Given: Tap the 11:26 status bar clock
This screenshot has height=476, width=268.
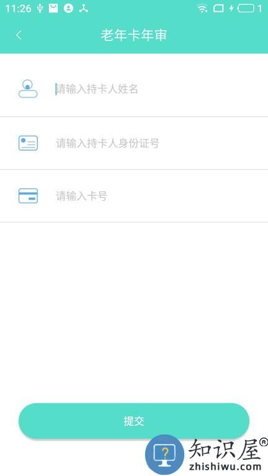Looking at the screenshot, I should click(18, 9).
